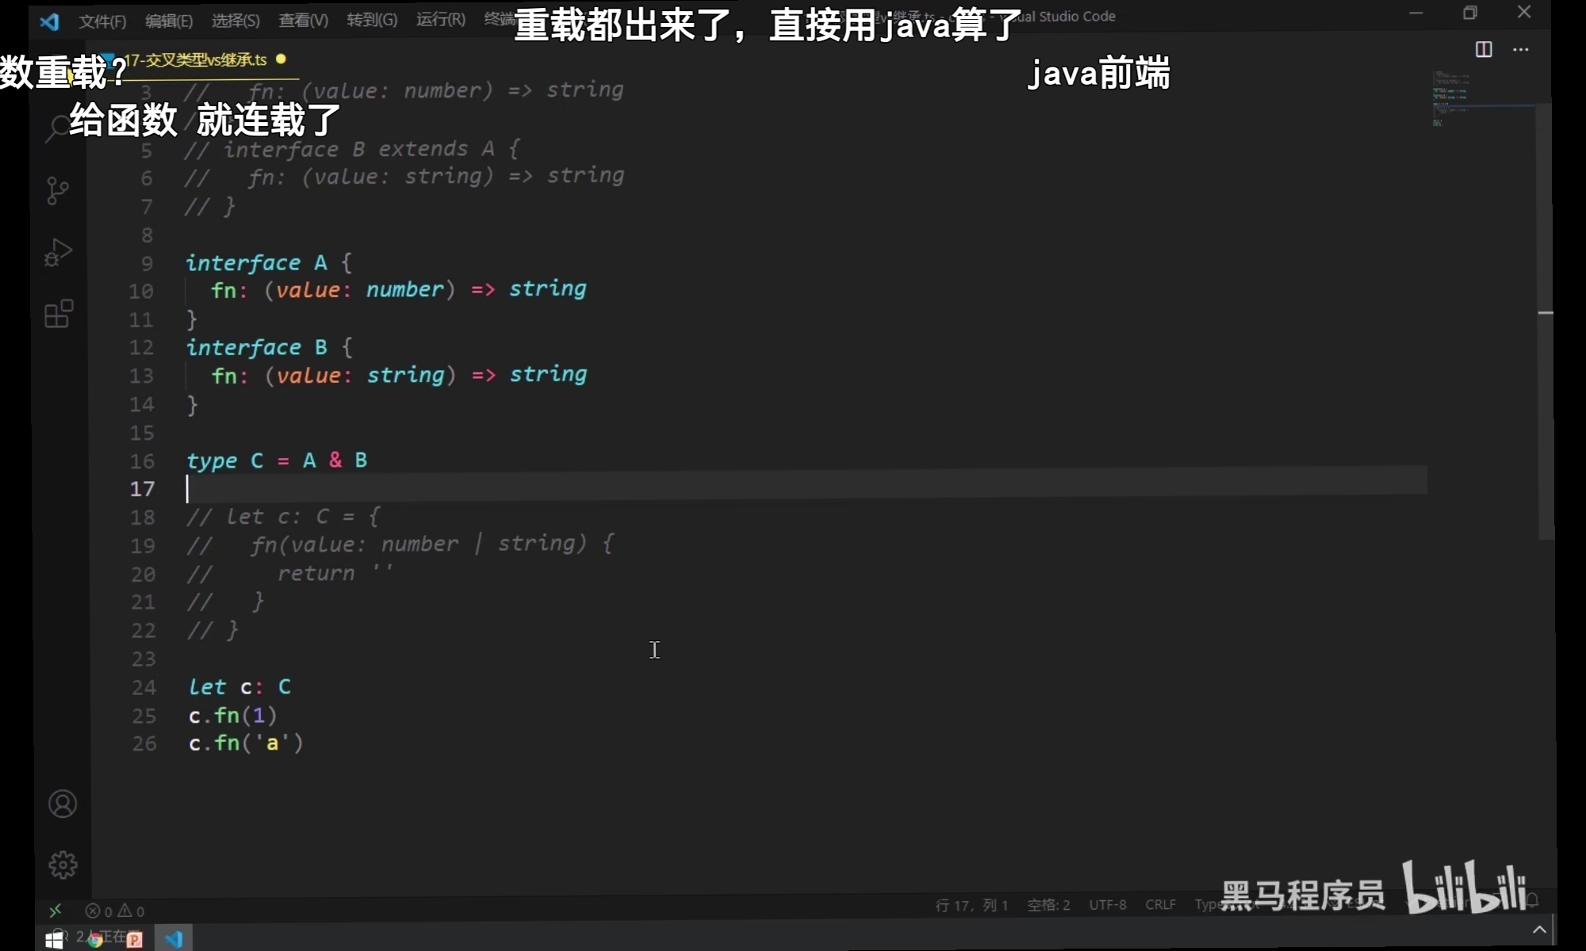Change CRLF end-of-line sequence
This screenshot has height=951, width=1586.
pyautogui.click(x=1160, y=905)
